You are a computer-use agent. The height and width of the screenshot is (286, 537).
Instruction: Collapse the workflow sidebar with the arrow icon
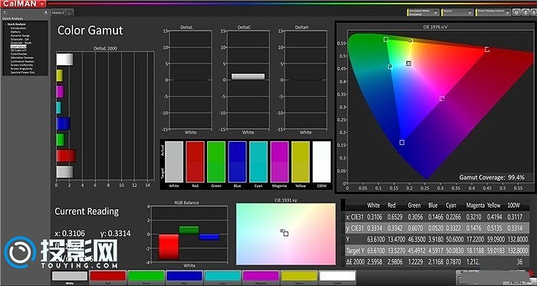pos(46,12)
